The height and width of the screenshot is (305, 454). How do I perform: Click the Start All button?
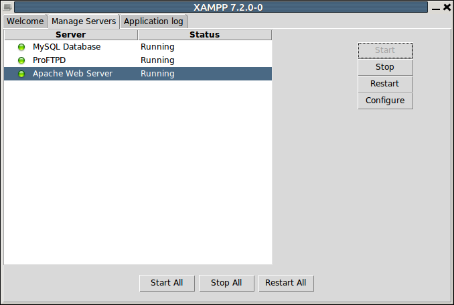click(x=167, y=283)
